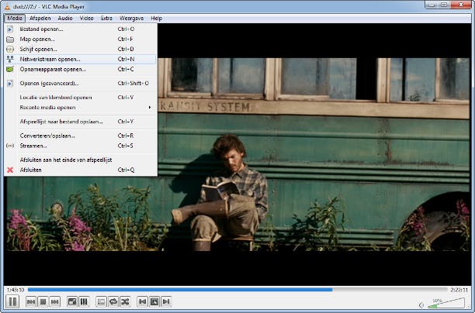Toggle shuffle random playback
This screenshot has height=313, width=475.
[x=125, y=301]
